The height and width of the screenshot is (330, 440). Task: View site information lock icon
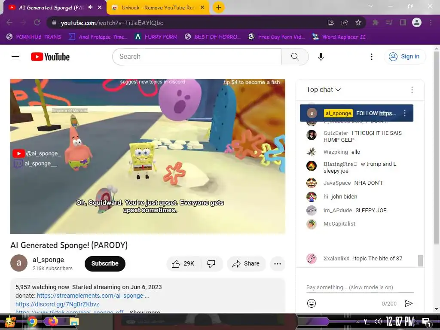[54, 22]
